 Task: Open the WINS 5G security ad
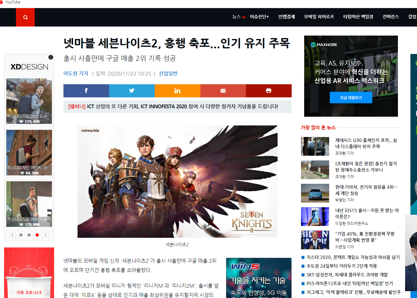(259, 278)
